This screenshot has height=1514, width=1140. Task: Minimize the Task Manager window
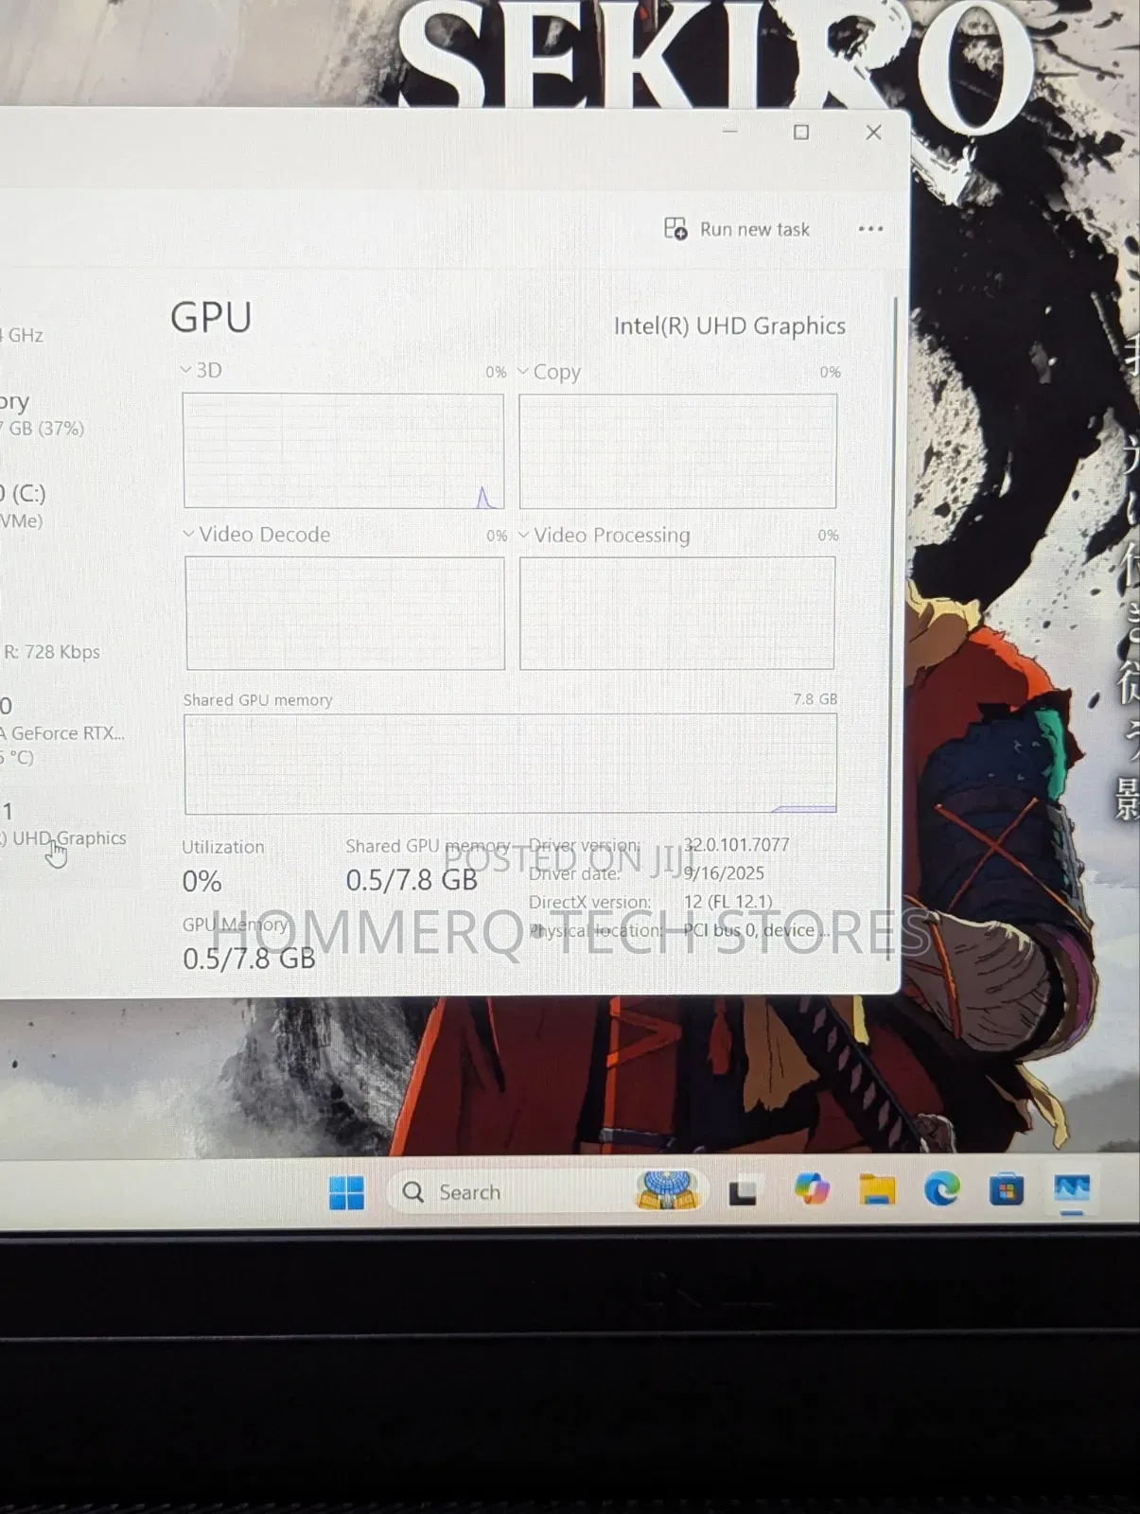[729, 132]
